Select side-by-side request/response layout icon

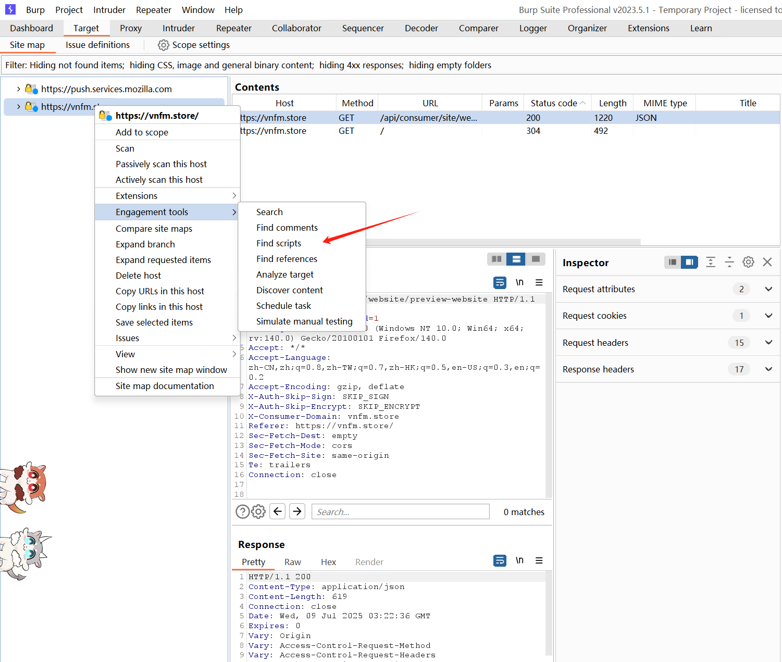(x=496, y=259)
